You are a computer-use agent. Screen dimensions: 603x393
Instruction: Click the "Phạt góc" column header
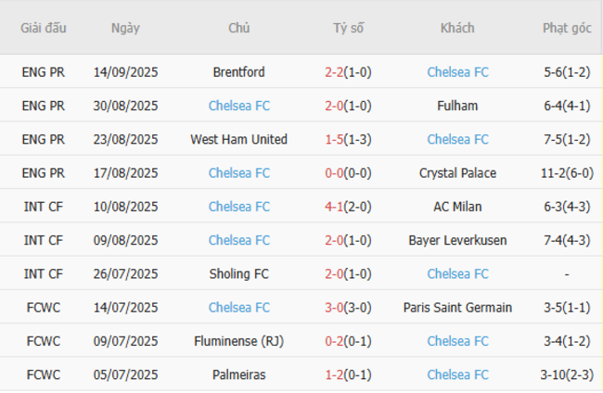pos(567,28)
